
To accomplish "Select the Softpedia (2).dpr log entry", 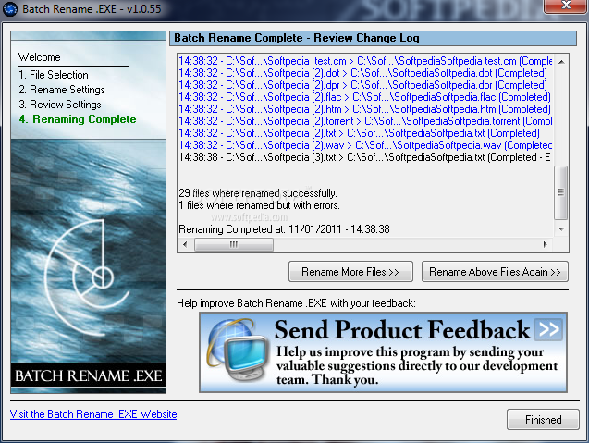I will (x=362, y=85).
